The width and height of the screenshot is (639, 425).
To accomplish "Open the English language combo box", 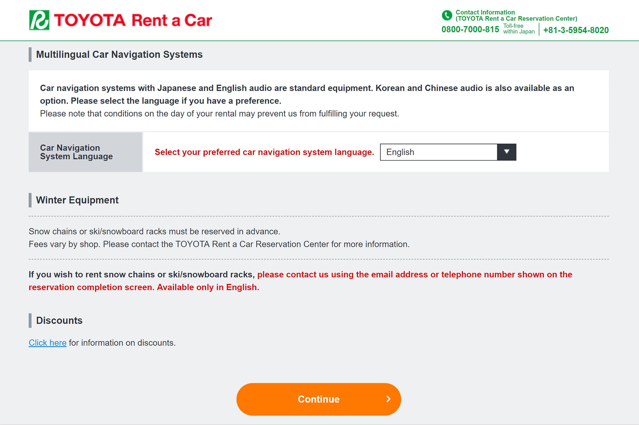I will (448, 152).
